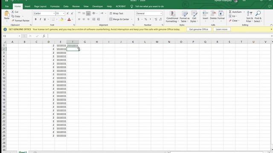The height and width of the screenshot is (153, 273).
Task: Apply percent style format
Action: (146, 19)
